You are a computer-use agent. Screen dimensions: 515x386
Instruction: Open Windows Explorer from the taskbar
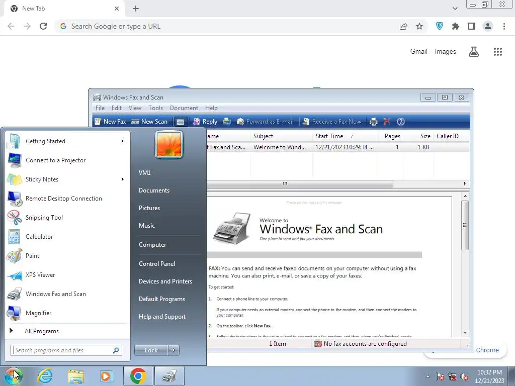(76, 376)
